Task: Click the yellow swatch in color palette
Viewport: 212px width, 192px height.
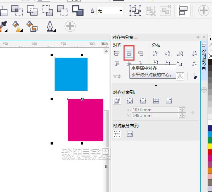Action: point(210,146)
